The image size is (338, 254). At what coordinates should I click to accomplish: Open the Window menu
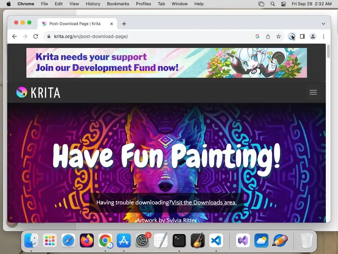180,4
